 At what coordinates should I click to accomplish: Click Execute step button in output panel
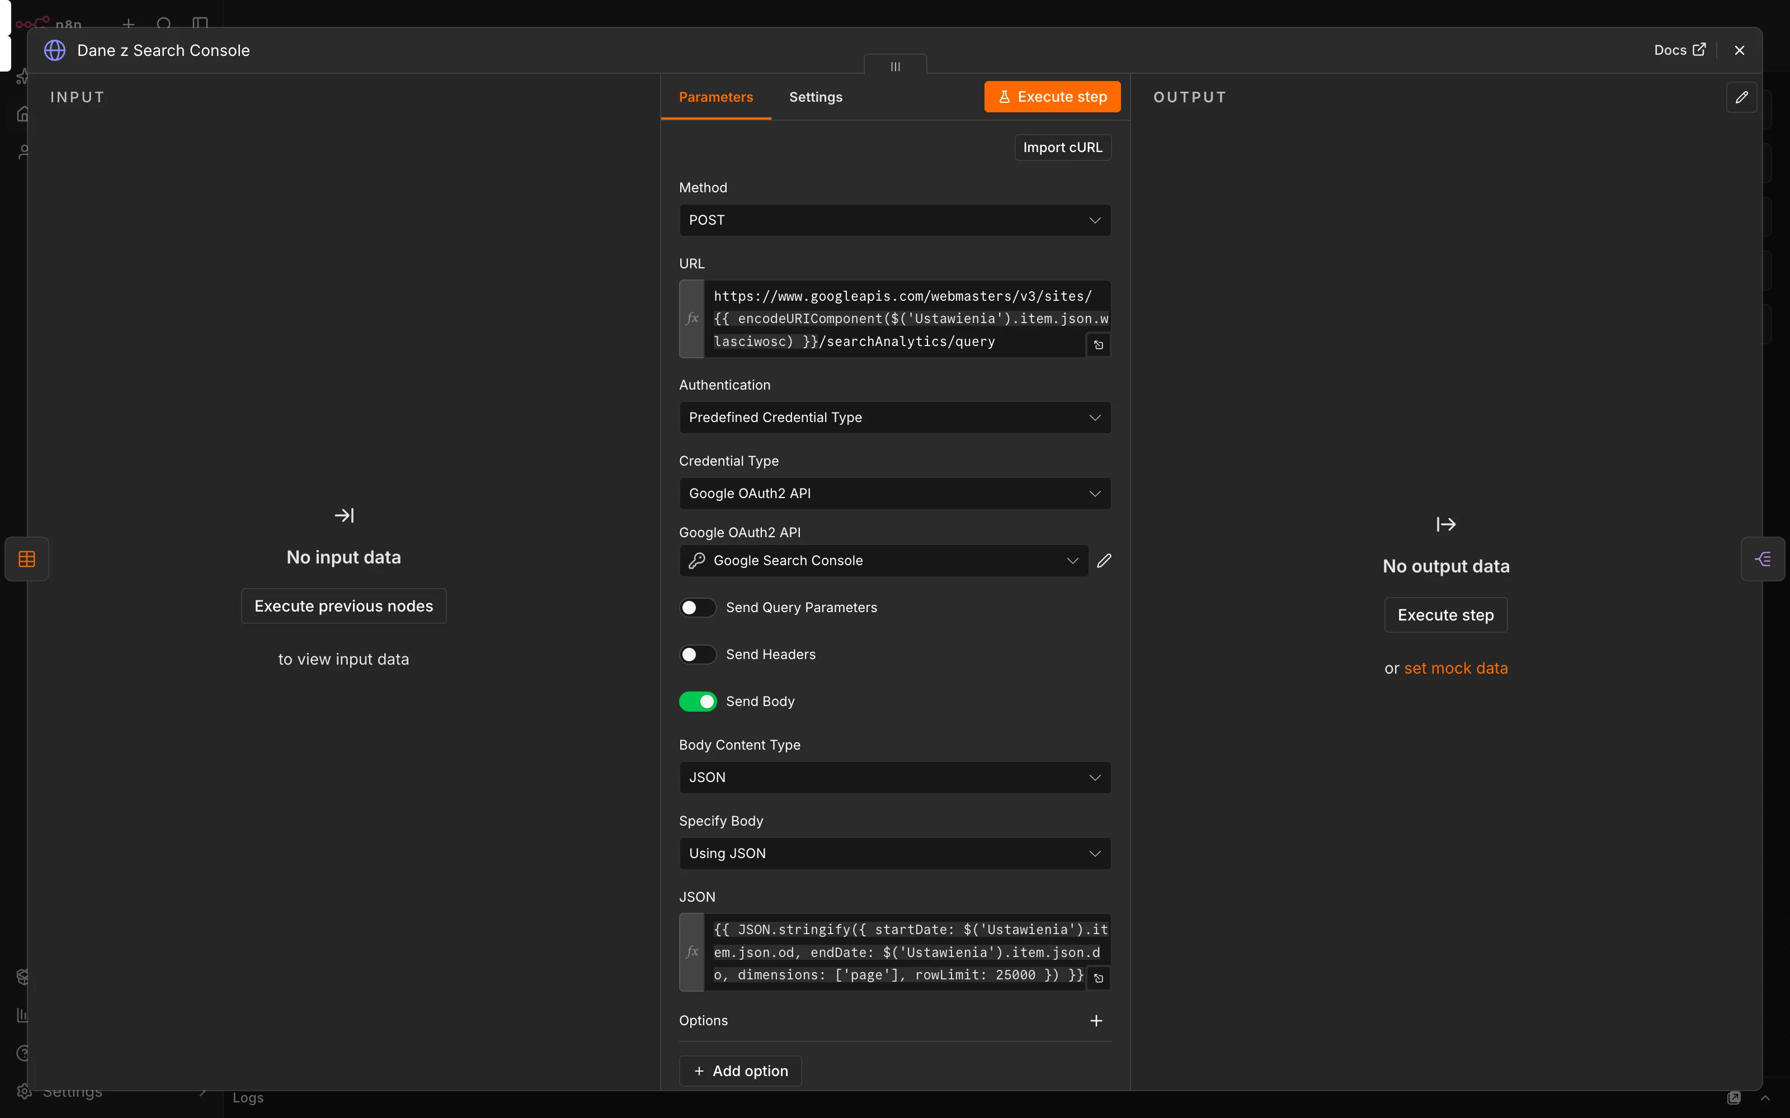(x=1445, y=614)
